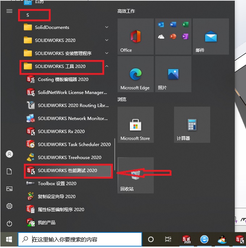Click the Windows Start button
Image resolution: width=246 pixels, height=248 pixels.
coord(9,239)
